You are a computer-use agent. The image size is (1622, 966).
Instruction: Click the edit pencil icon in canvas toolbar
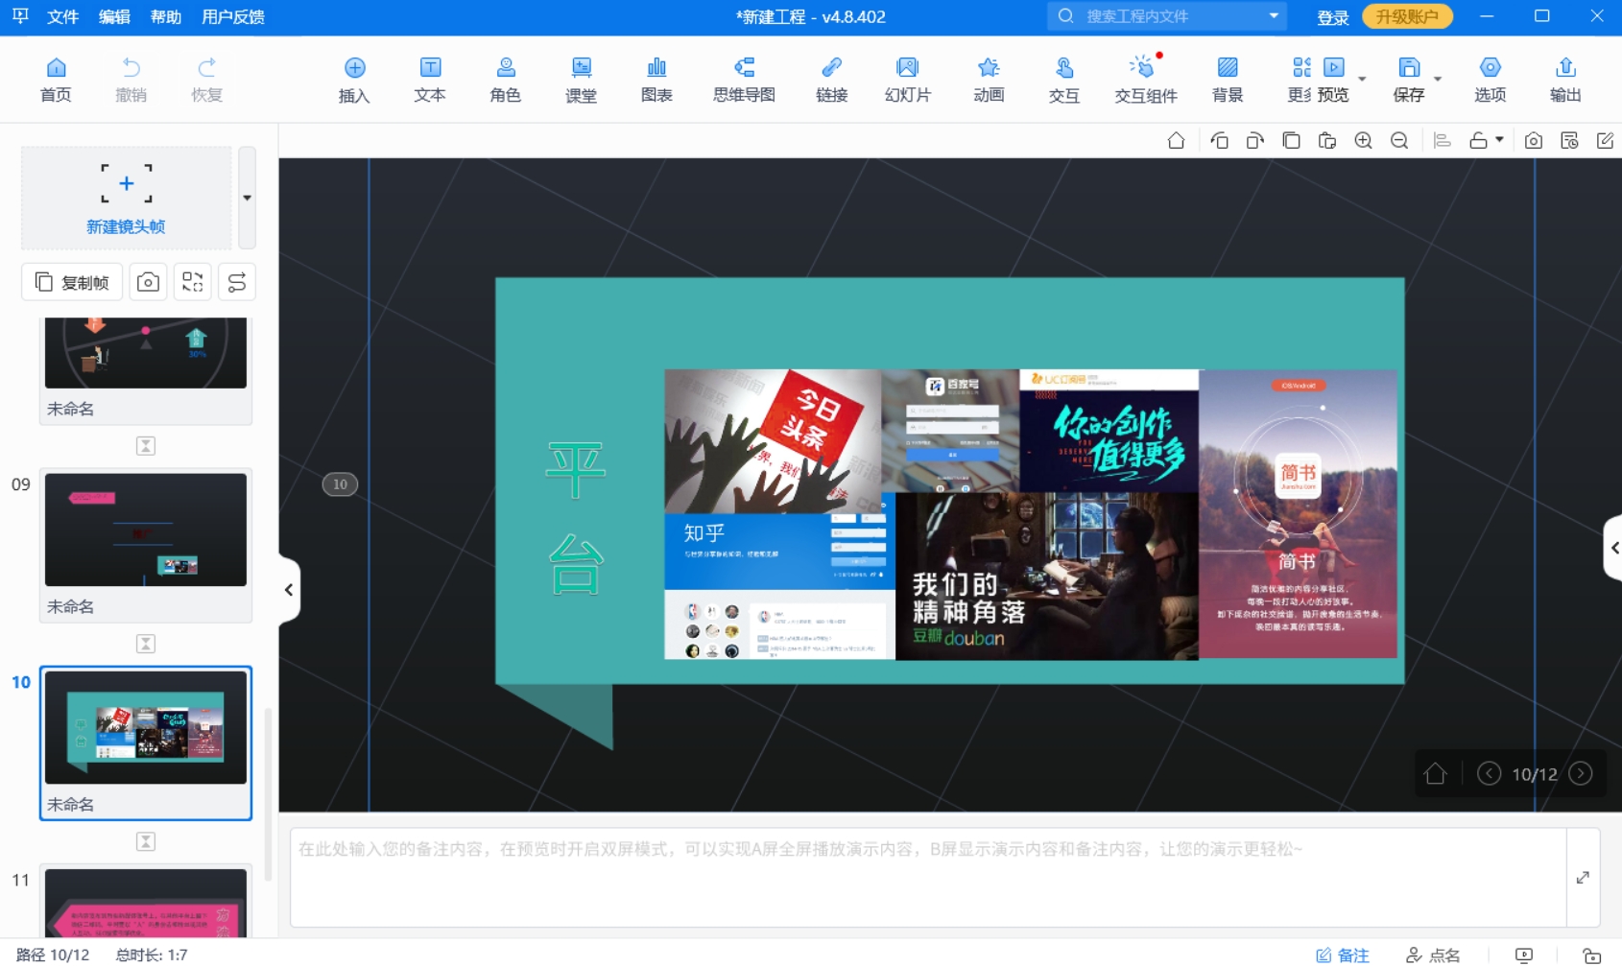pyautogui.click(x=1605, y=141)
